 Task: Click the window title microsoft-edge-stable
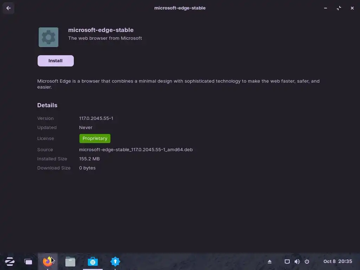180,8
